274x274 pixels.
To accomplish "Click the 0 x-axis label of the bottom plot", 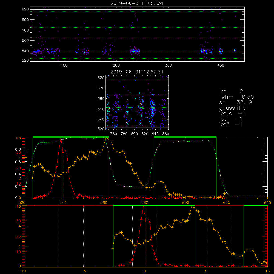I will [x=145, y=271].
